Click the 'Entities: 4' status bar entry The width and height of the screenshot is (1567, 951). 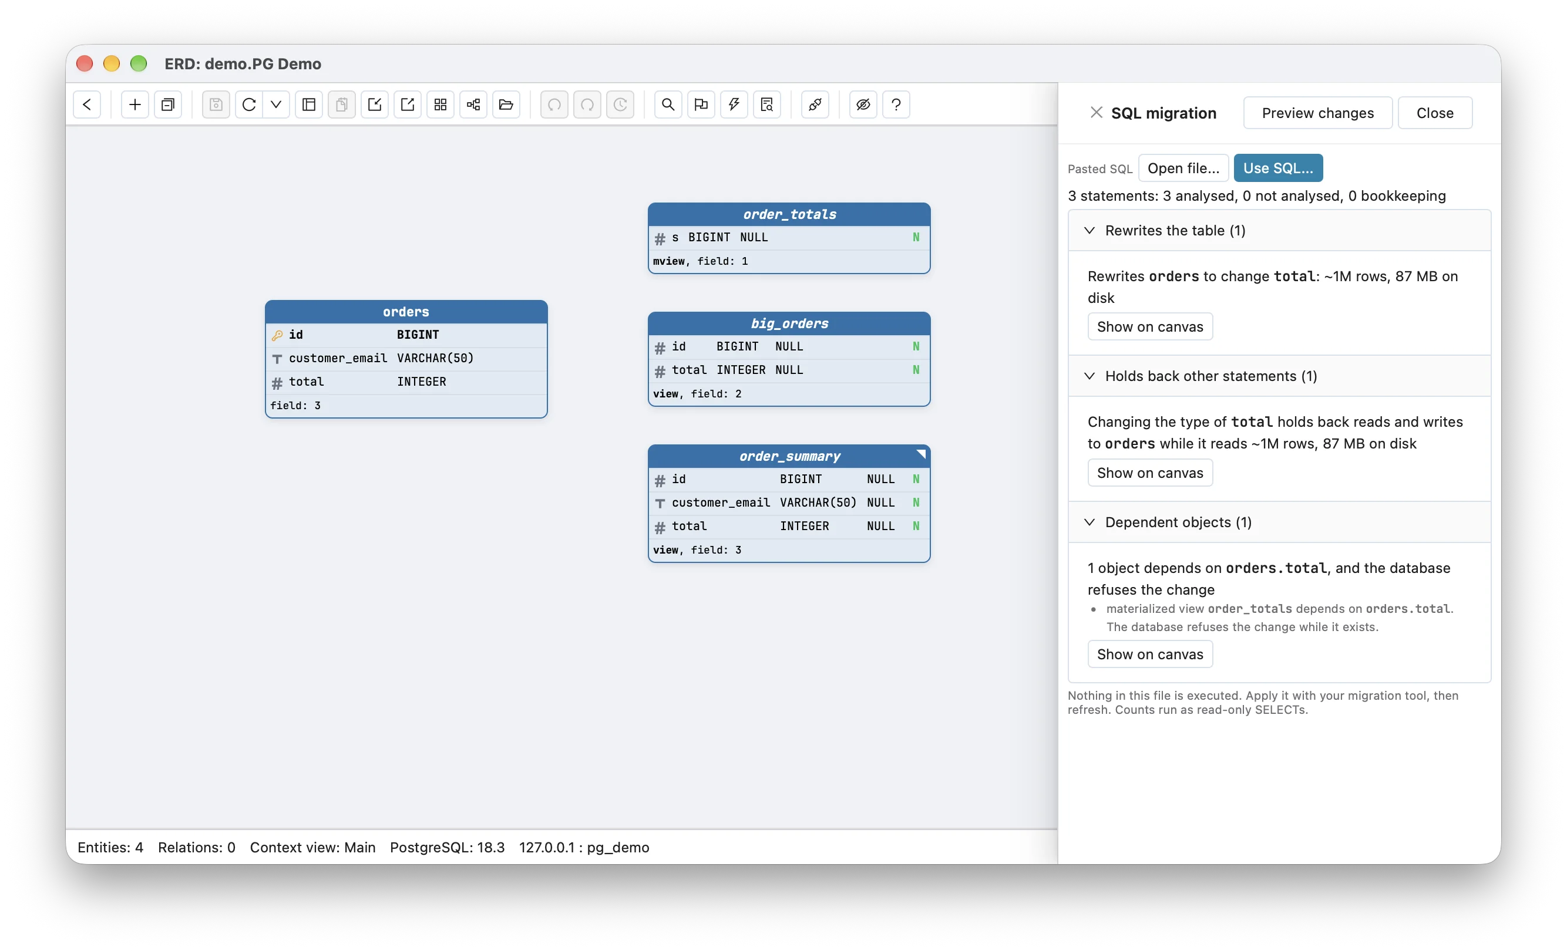pos(110,847)
